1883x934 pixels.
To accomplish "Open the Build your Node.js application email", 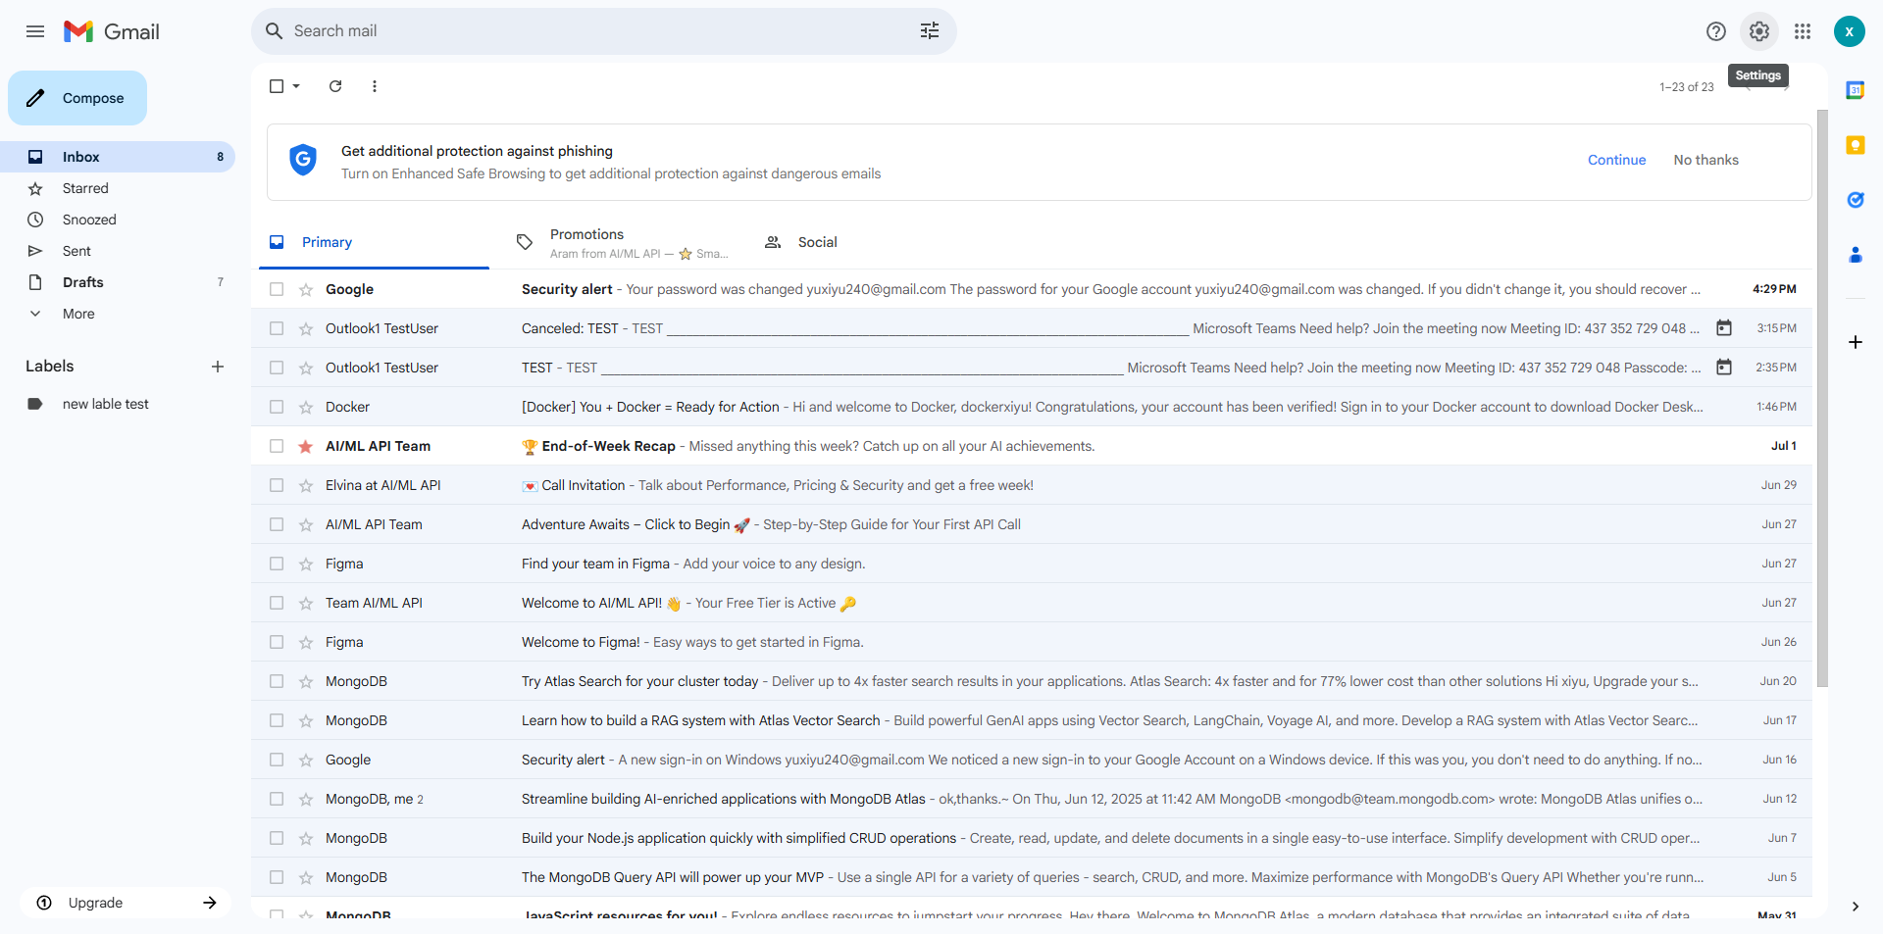I will (x=1032, y=838).
